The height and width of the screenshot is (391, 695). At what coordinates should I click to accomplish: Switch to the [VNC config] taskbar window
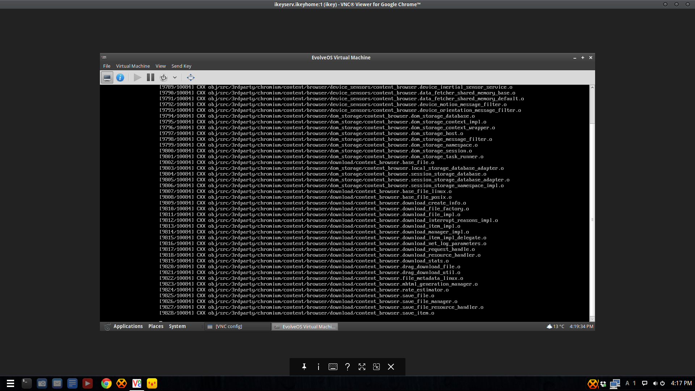point(238,327)
